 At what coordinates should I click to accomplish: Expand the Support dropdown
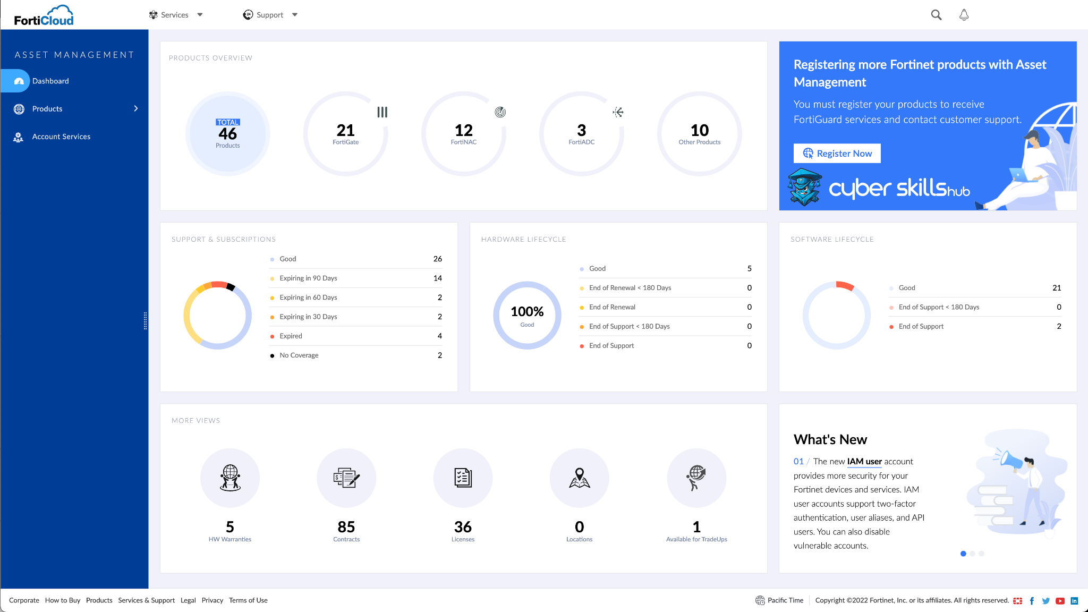(x=271, y=14)
